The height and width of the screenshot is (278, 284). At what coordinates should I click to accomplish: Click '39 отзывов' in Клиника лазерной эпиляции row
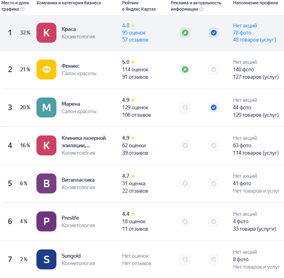(x=135, y=153)
